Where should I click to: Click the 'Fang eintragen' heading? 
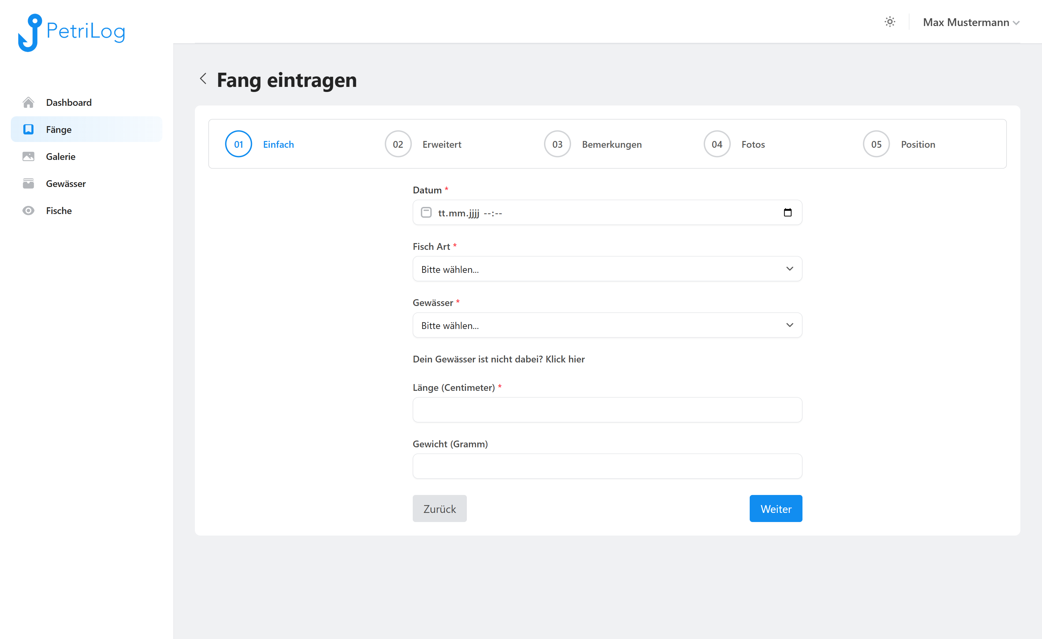[x=287, y=80]
